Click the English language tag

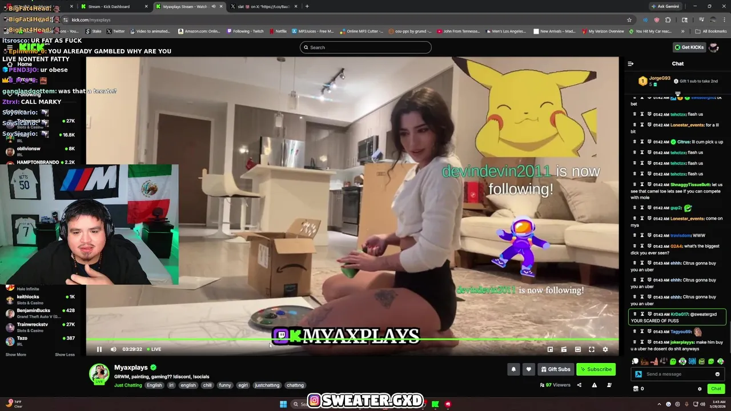coord(154,385)
